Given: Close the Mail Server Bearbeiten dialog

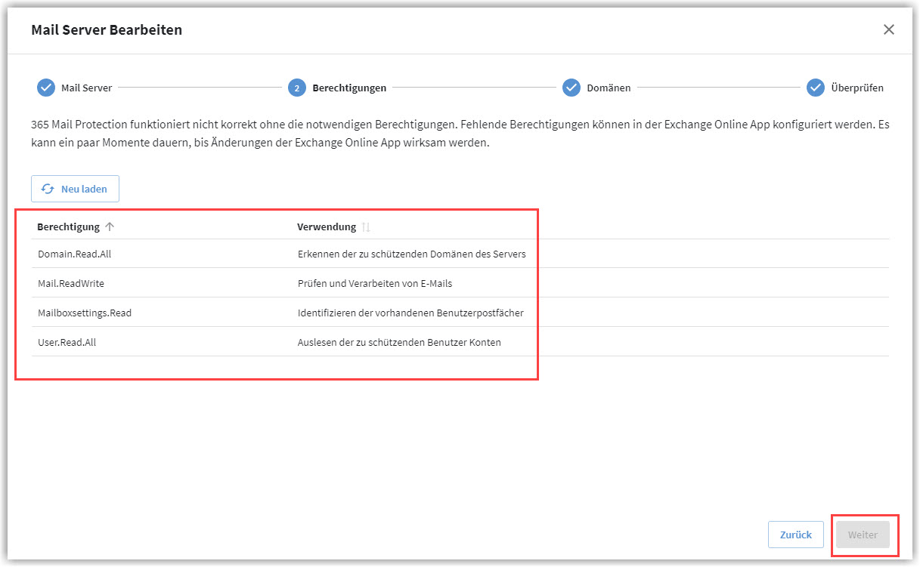Looking at the screenshot, I should click(888, 29).
